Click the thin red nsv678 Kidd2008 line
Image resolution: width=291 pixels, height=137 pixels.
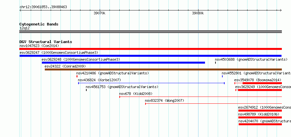[x=201, y=97]
